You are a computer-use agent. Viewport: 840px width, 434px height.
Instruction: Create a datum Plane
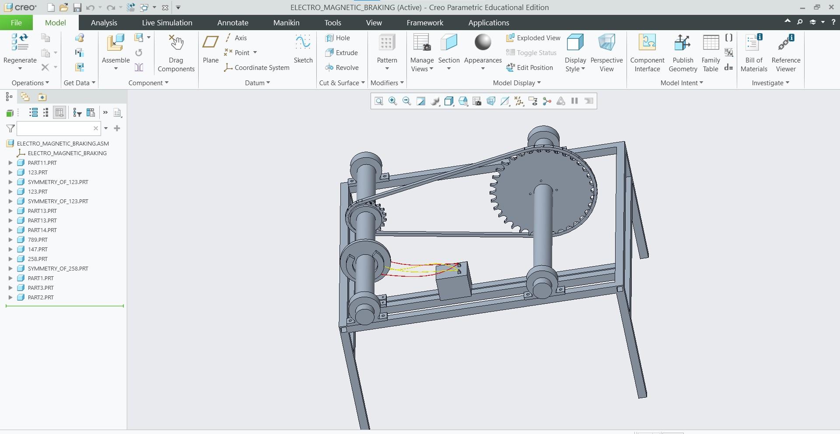[x=210, y=49]
